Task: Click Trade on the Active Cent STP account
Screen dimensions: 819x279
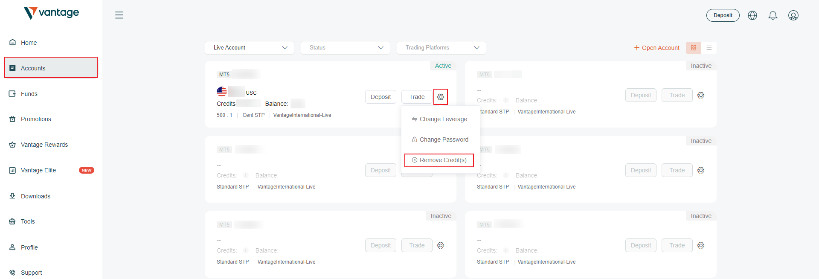Action: point(417,97)
